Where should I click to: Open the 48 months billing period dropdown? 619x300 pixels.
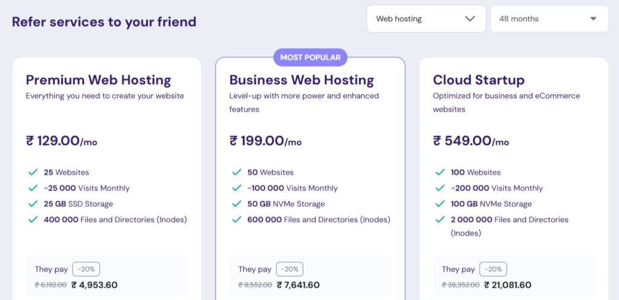coord(549,19)
